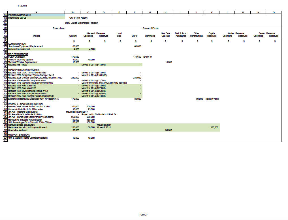Click 'Other Contributions' column title
288x220 pixels.
196,35
